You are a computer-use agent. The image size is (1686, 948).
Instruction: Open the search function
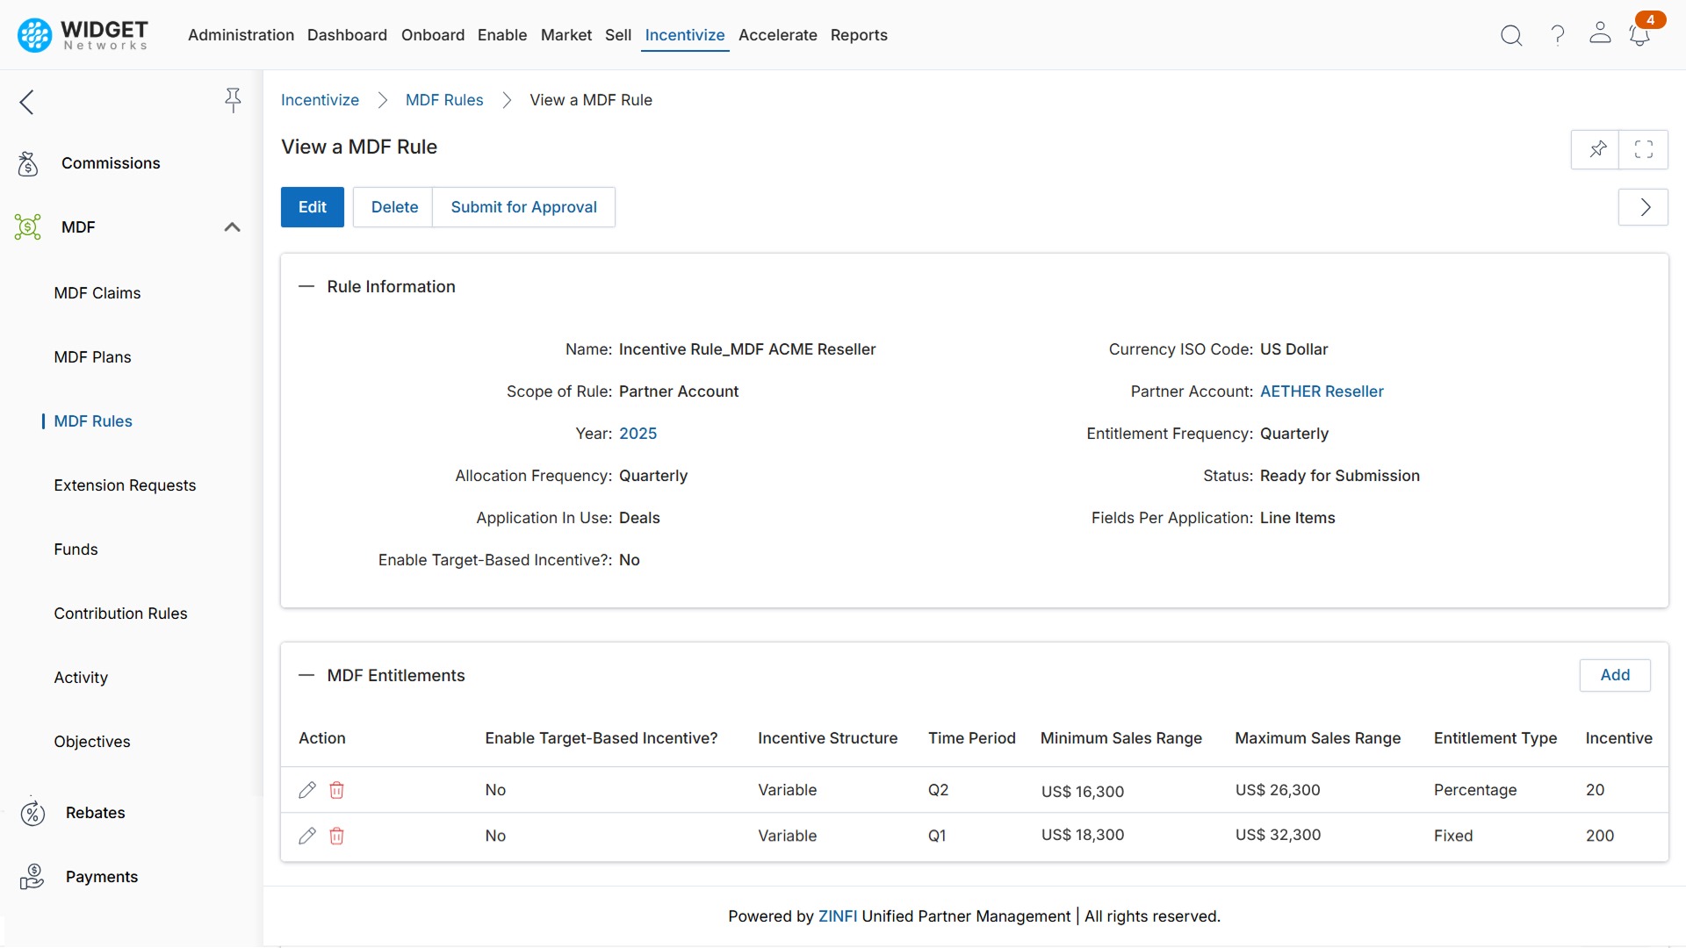pyautogui.click(x=1512, y=35)
